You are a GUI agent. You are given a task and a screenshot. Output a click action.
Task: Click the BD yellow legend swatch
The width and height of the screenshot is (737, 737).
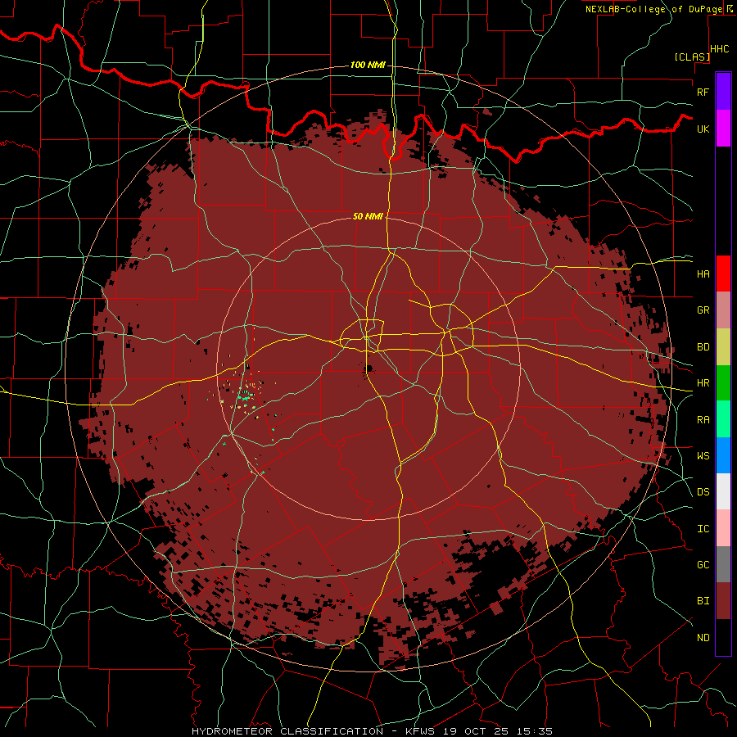tap(723, 346)
